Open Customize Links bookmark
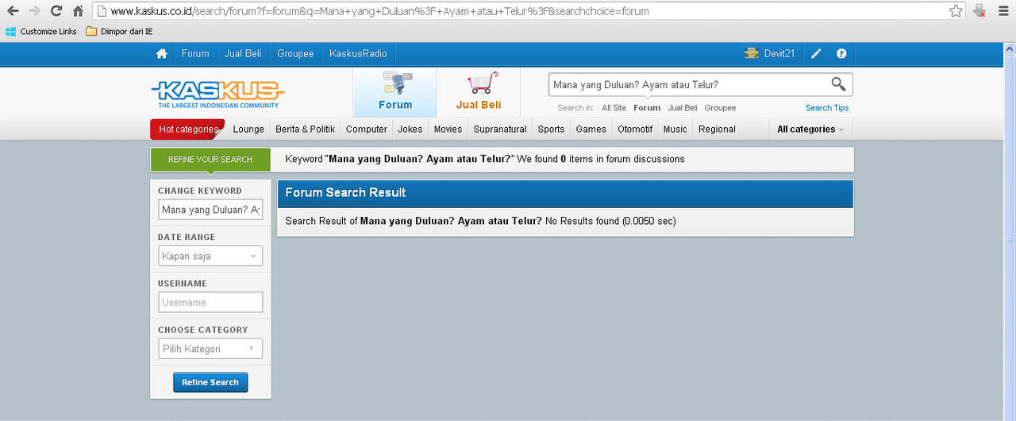The height and width of the screenshot is (421, 1016). click(x=41, y=32)
